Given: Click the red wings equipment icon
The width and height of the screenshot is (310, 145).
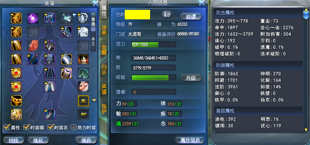Looking at the screenshot, I should [x=33, y=45].
